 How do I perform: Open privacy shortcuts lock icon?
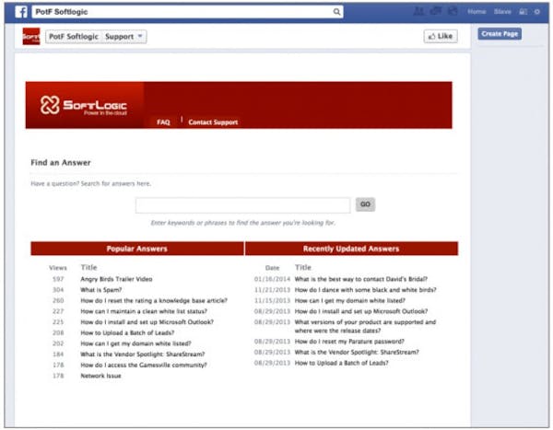pos(523,12)
